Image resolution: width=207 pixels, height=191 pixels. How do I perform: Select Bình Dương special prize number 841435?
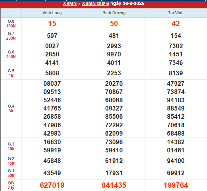coord(114,185)
